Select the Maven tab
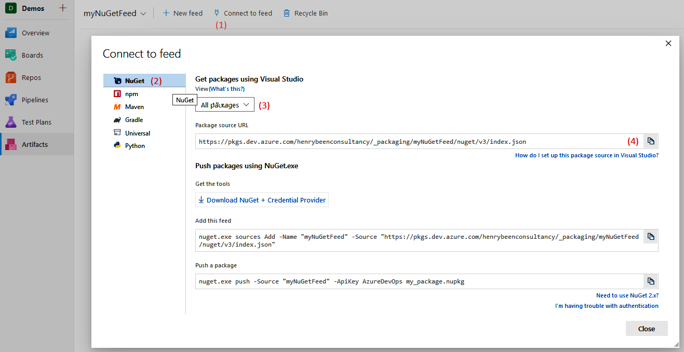 point(144,107)
